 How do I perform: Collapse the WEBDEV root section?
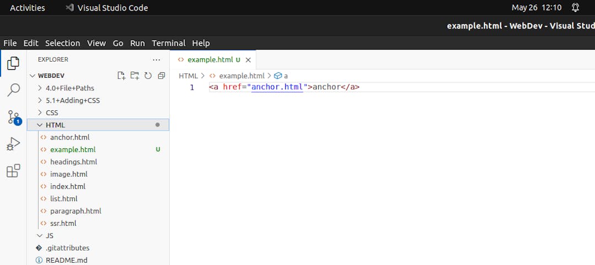coord(51,75)
